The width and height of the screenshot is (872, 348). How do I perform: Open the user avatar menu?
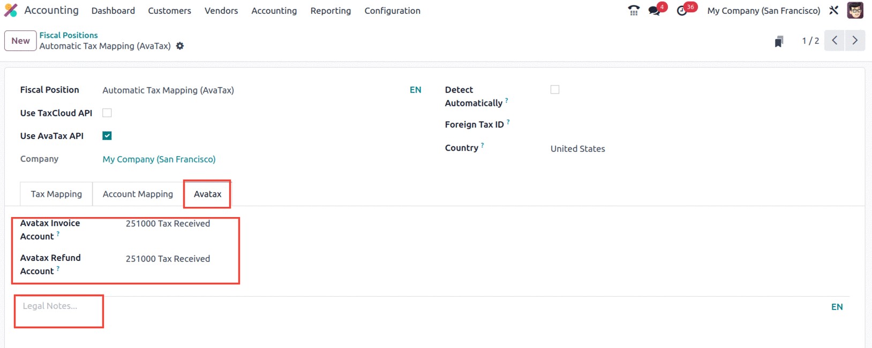(x=855, y=10)
